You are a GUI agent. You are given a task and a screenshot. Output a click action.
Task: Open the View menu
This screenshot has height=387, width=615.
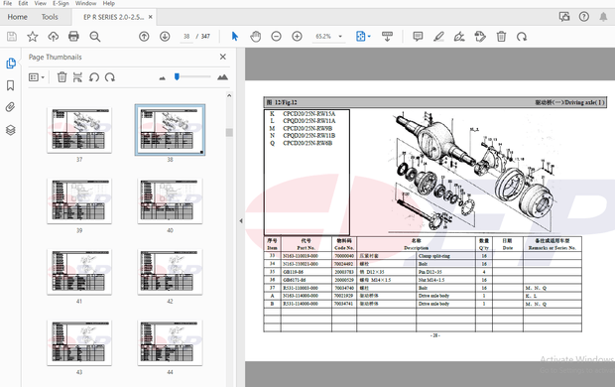(40, 3)
